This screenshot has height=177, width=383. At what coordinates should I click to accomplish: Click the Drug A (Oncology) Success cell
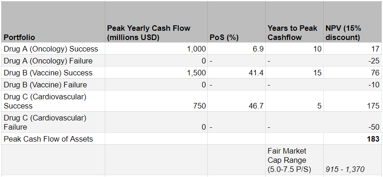(52, 49)
